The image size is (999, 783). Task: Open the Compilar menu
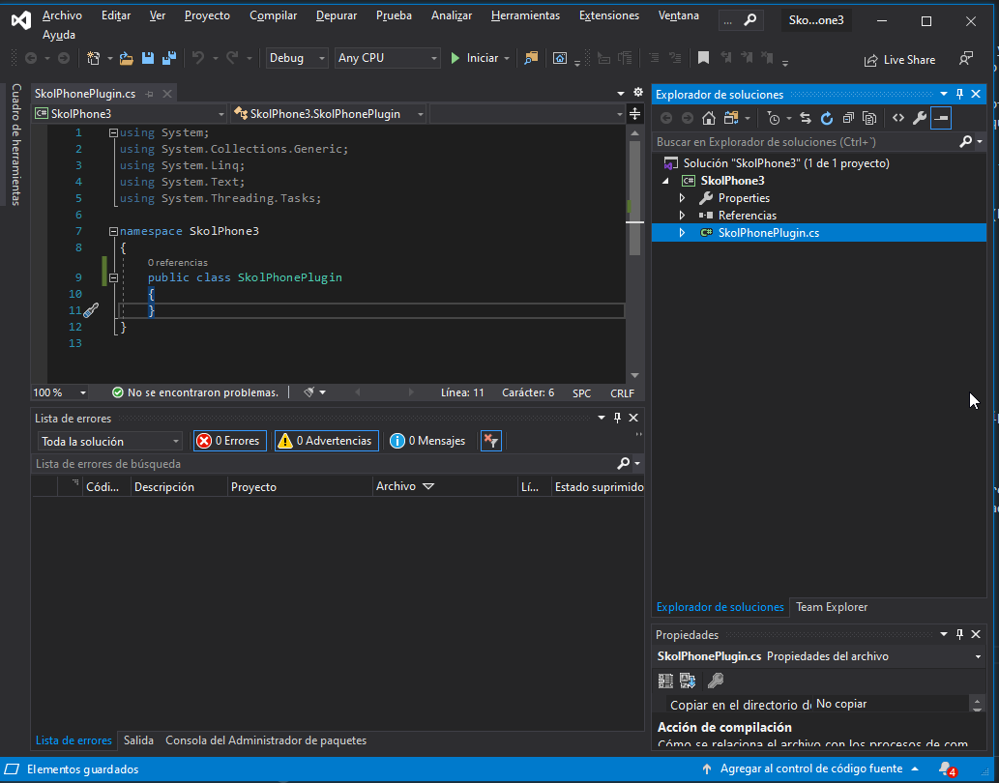pos(273,15)
